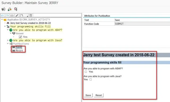Collapse the Your programming skills fill section
The height and width of the screenshot is (102, 170).
[x=5, y=26]
